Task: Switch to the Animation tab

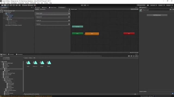Action: [x=19, y=54]
